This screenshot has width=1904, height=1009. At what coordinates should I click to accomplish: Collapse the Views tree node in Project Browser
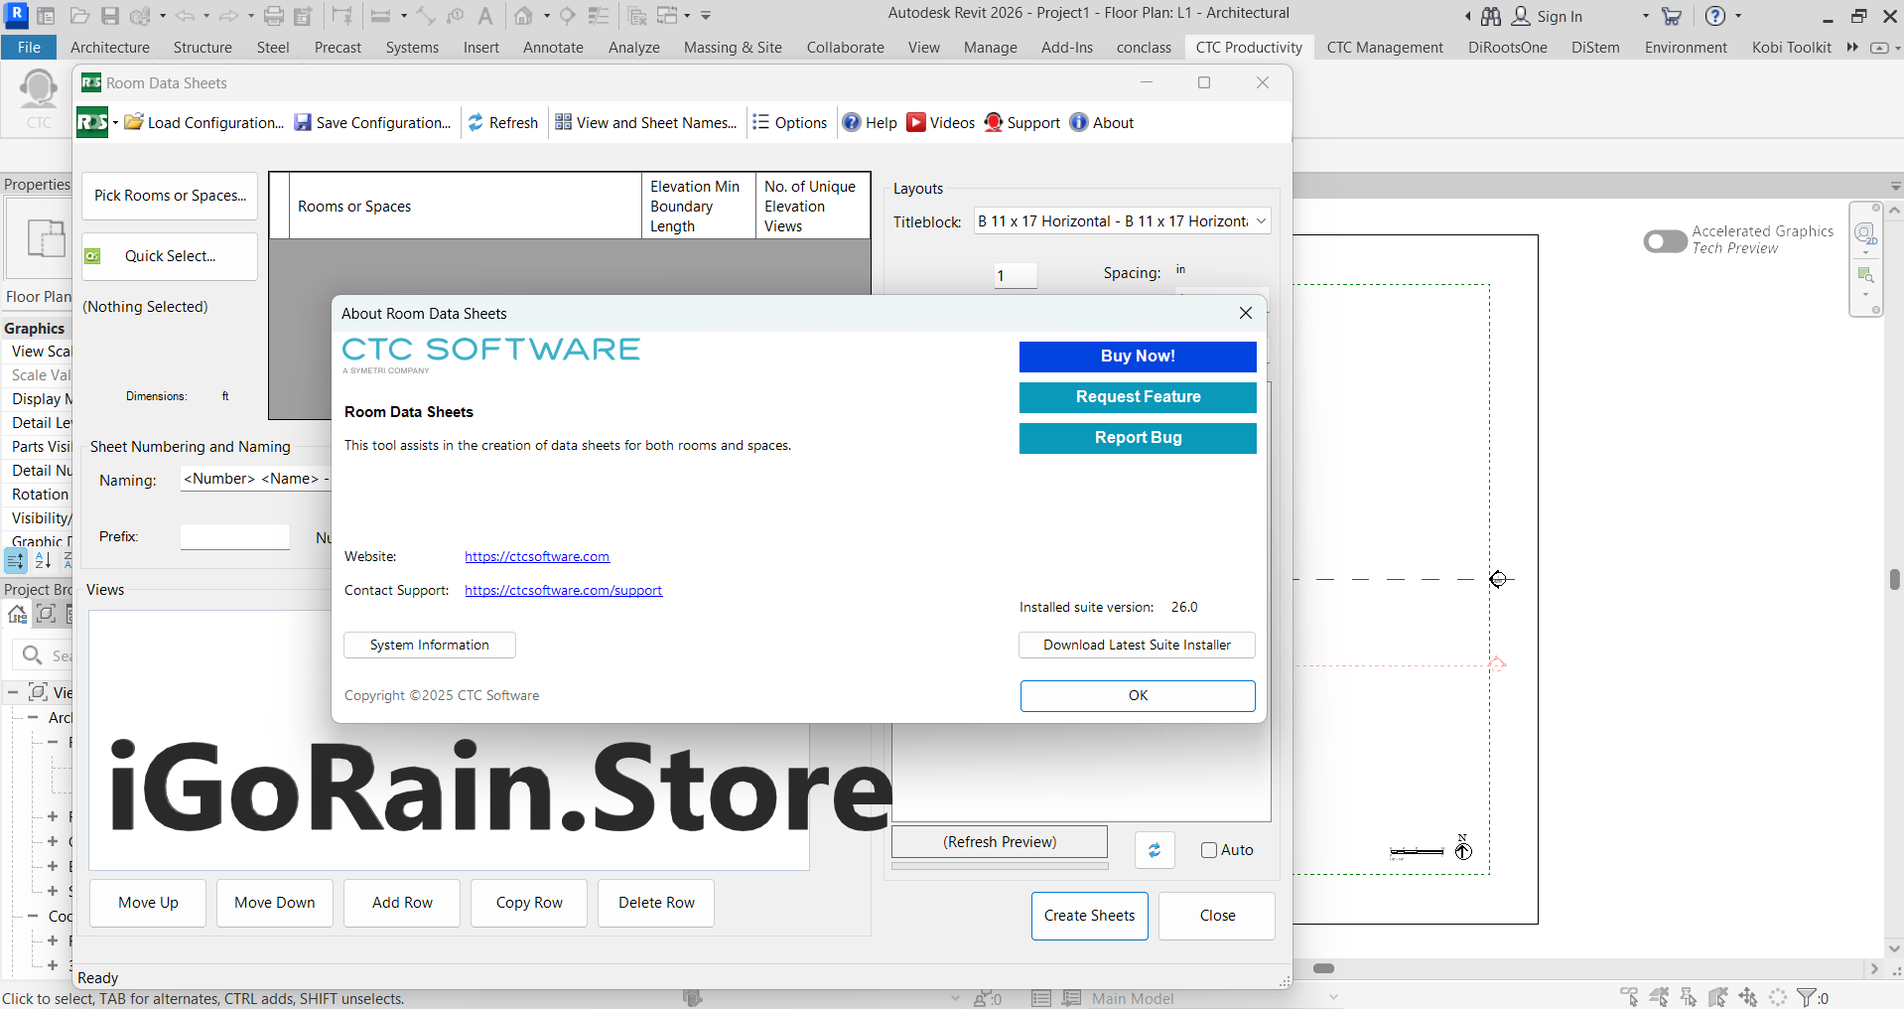click(x=13, y=692)
